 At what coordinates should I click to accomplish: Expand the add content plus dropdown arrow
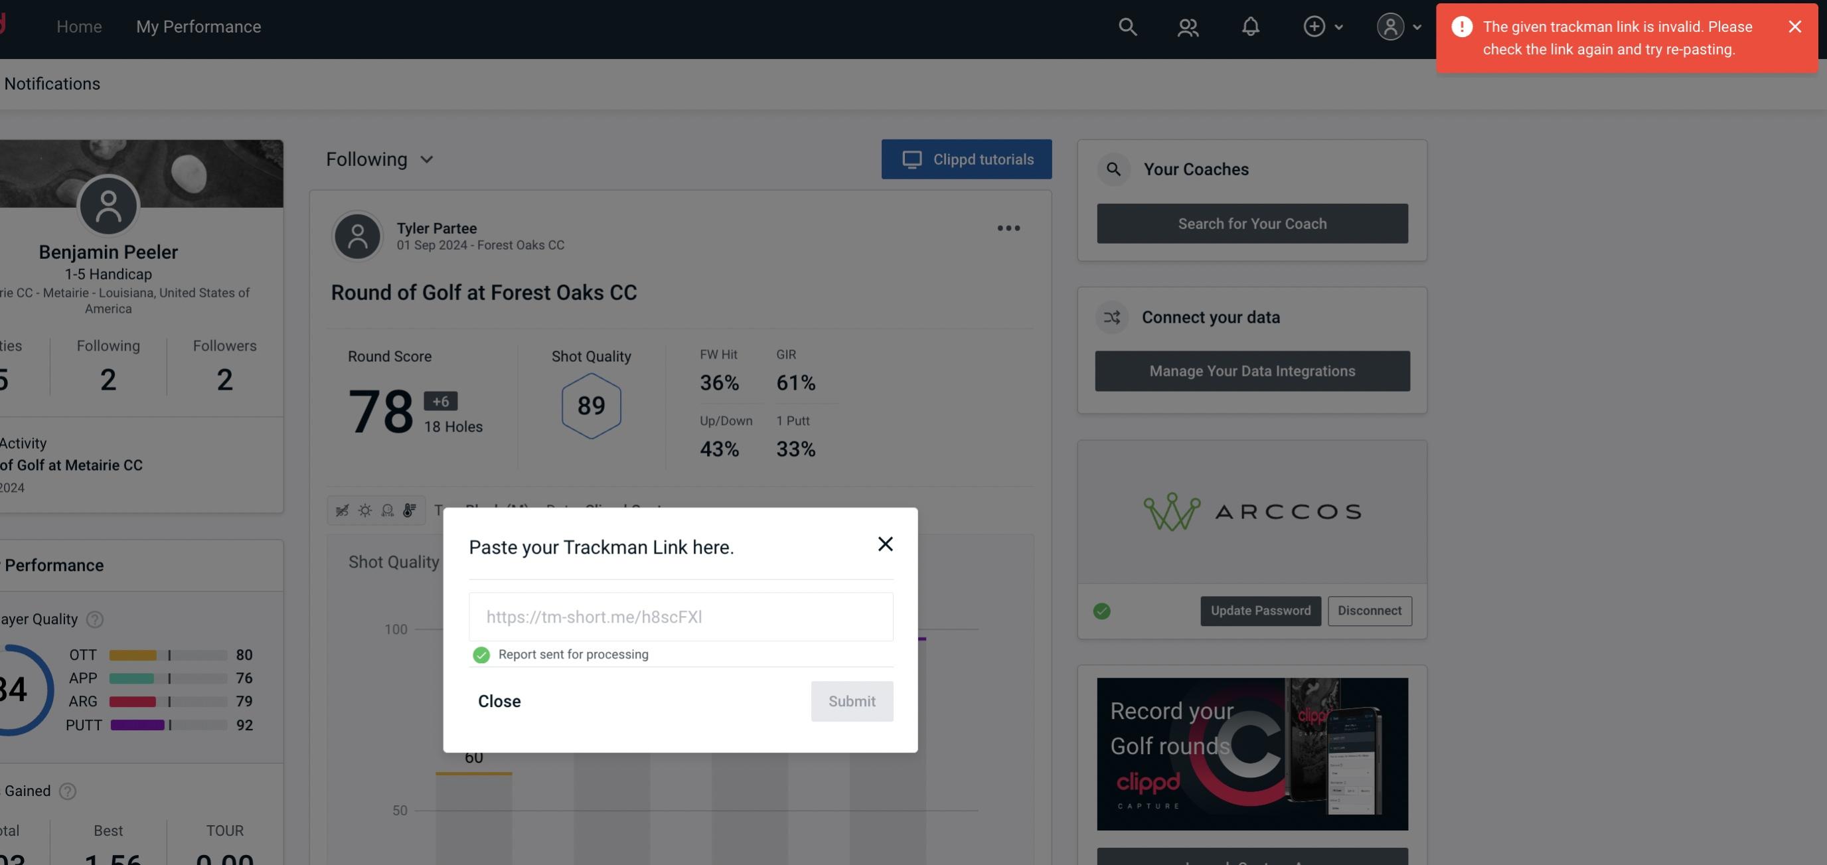1339,26
